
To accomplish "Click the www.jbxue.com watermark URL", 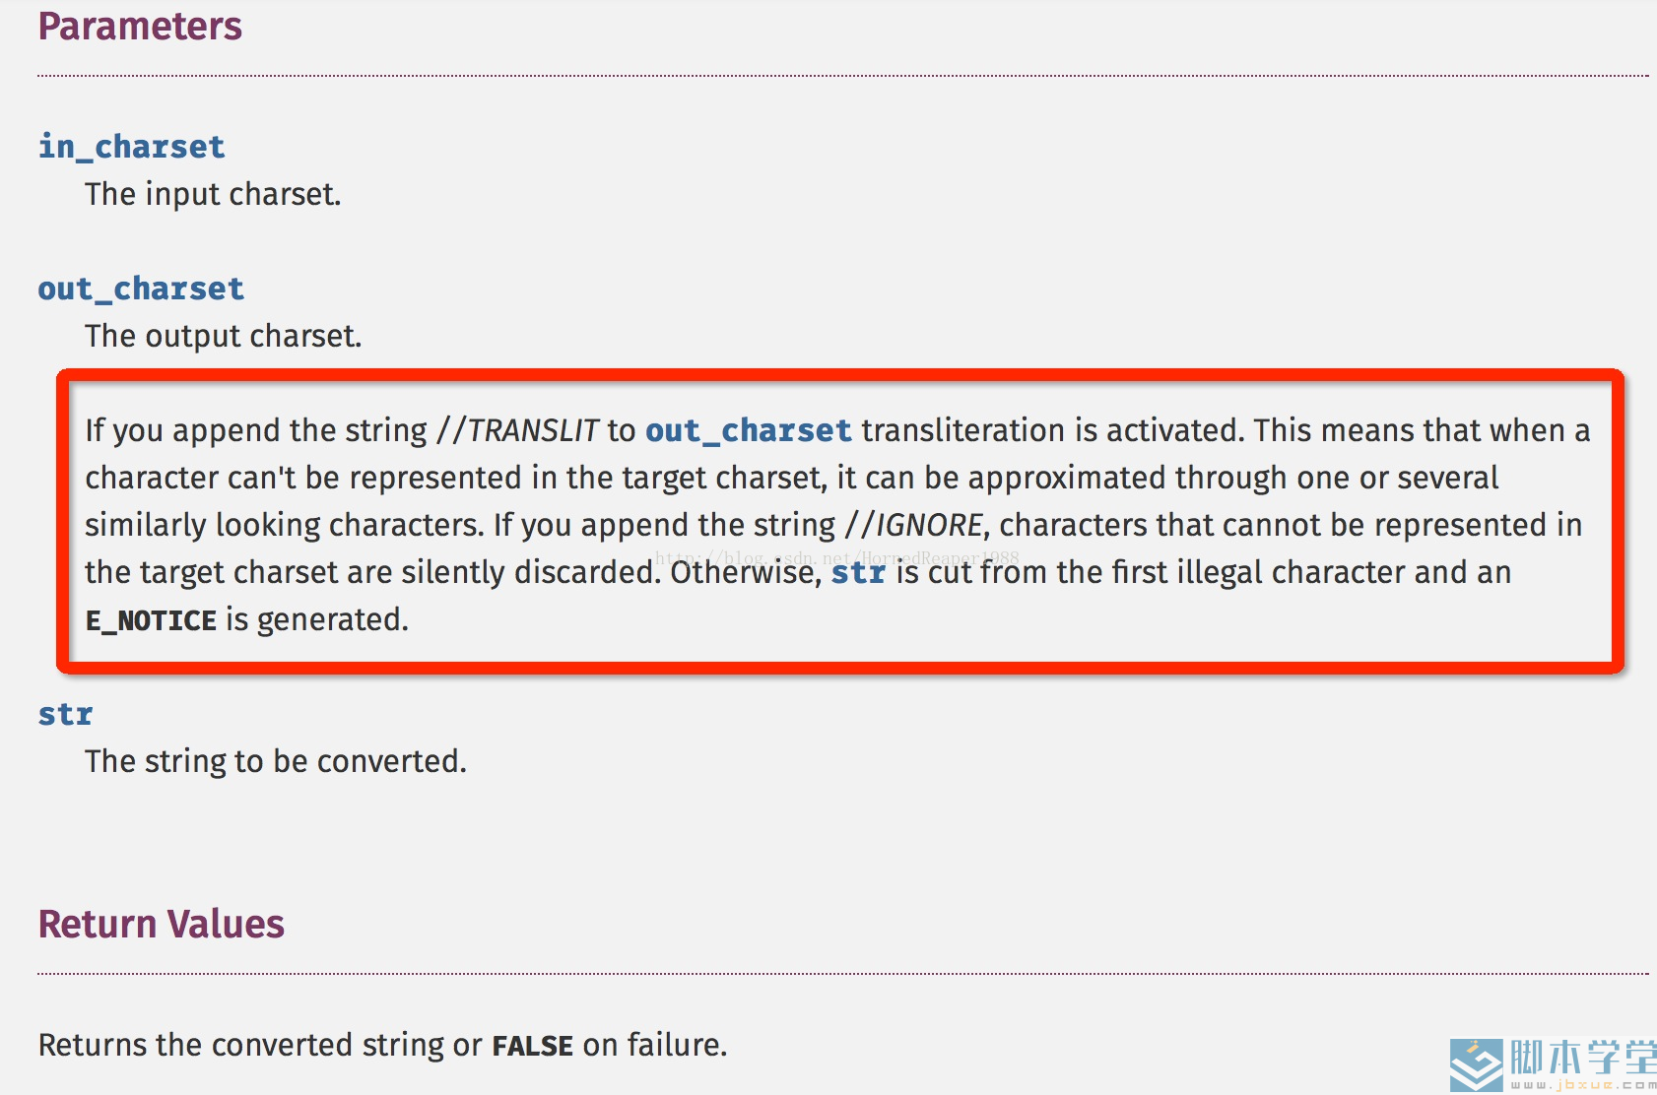I will click(1583, 1084).
